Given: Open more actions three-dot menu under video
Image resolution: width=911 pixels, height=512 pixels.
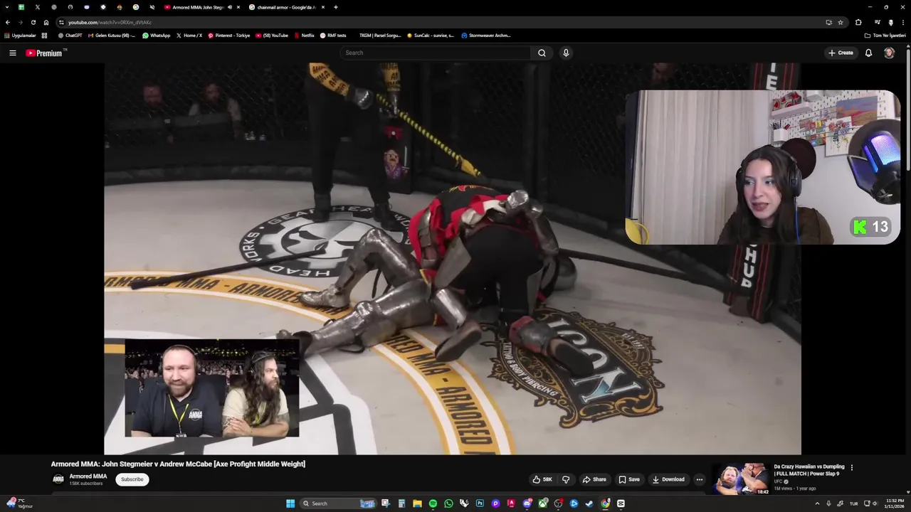Looking at the screenshot, I should point(699,479).
